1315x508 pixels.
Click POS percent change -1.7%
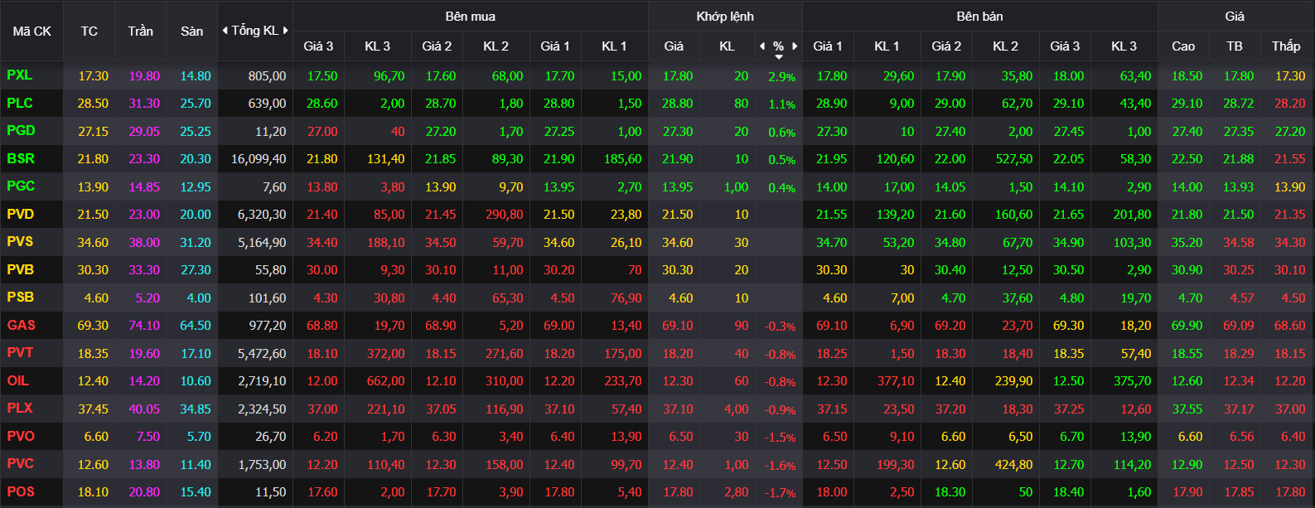click(x=780, y=493)
